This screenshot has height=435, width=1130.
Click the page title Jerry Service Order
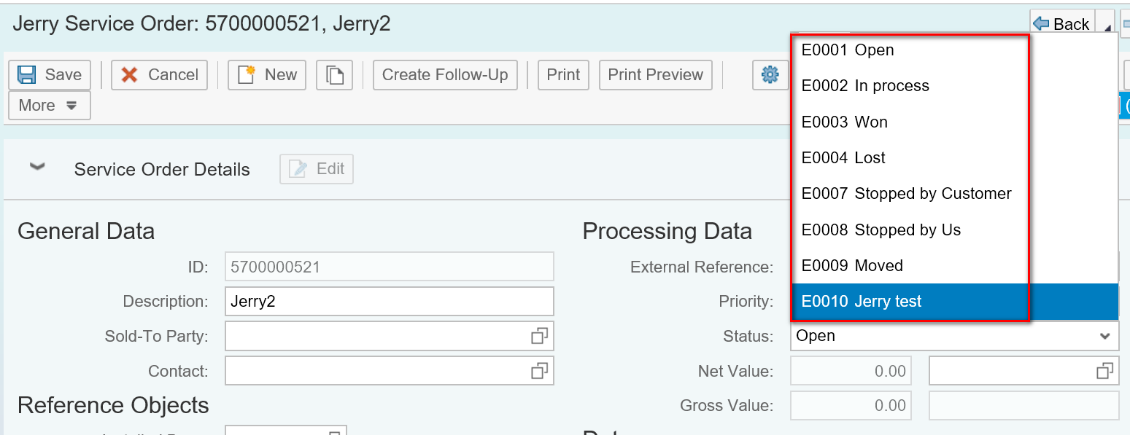point(201,23)
